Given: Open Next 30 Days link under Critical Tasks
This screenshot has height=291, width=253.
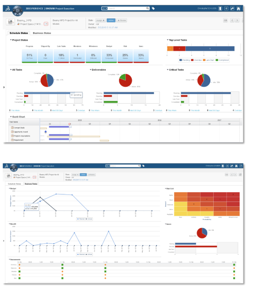Looking at the screenshot, I should click(x=214, y=110).
